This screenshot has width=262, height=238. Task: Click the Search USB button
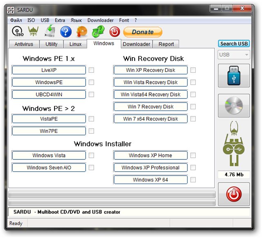(x=234, y=44)
